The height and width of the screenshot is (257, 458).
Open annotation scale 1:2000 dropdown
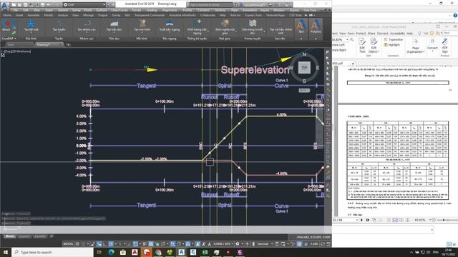coord(223,244)
